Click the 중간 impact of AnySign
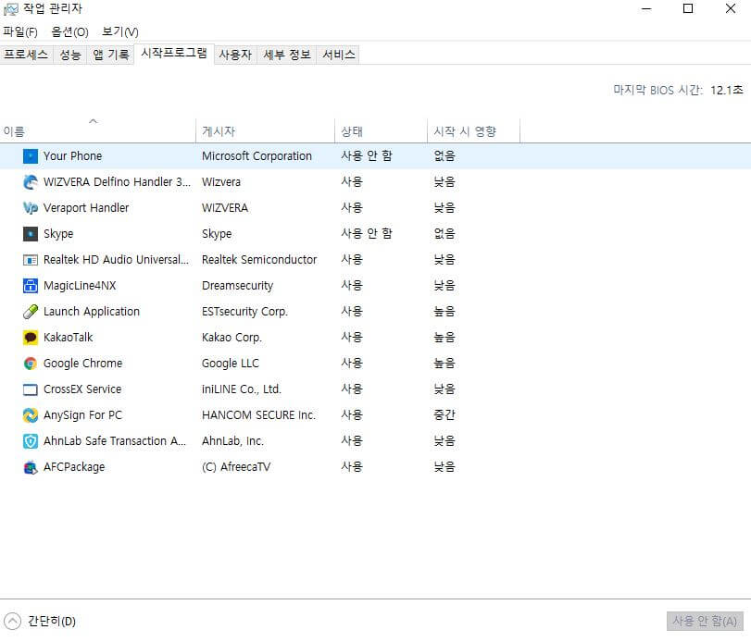 (444, 415)
